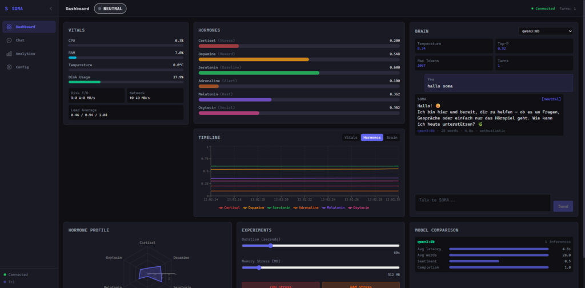Start the CPU Stress experiment
Image resolution: width=585 pixels, height=288 pixels.
tap(281, 286)
